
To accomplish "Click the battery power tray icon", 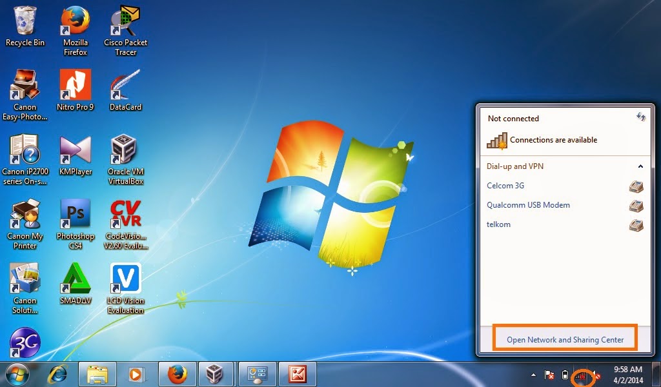I will coord(565,375).
